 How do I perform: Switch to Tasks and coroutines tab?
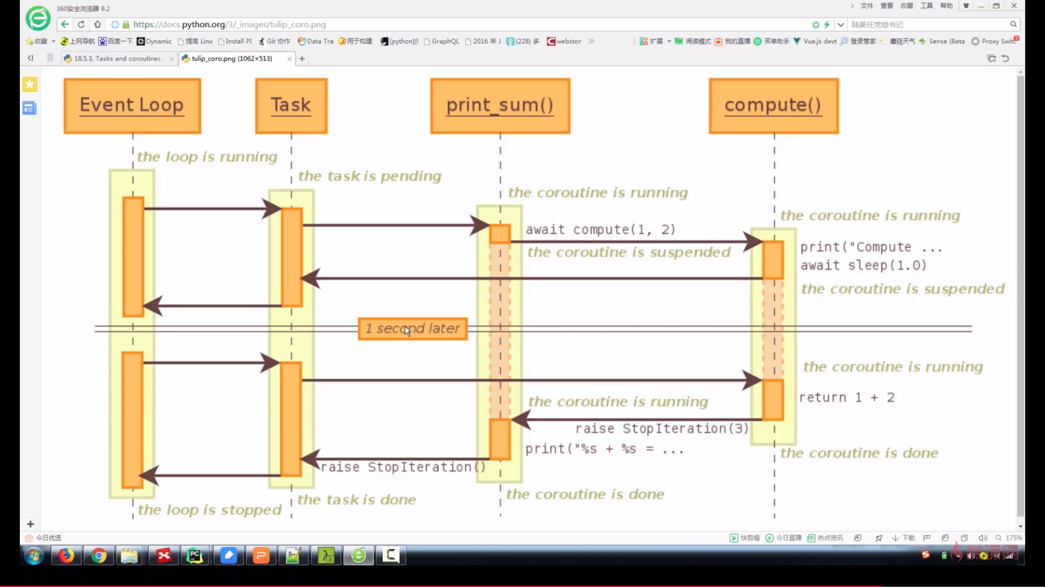point(117,58)
